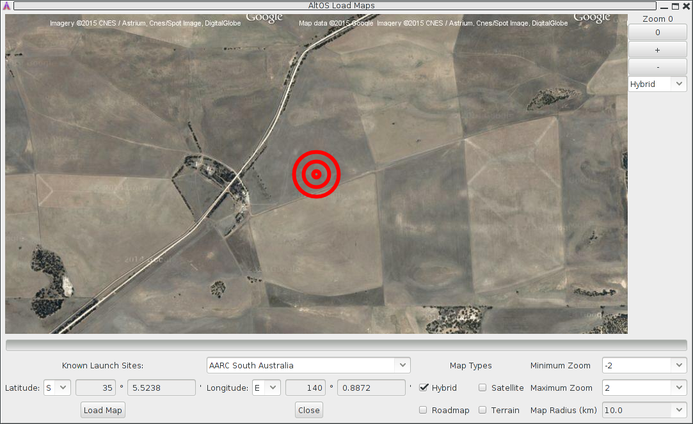This screenshot has height=424, width=693.
Task: Open the Known Launch Sites dropdown
Action: (308, 365)
